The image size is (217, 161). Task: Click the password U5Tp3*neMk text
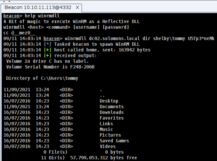pos(201,38)
